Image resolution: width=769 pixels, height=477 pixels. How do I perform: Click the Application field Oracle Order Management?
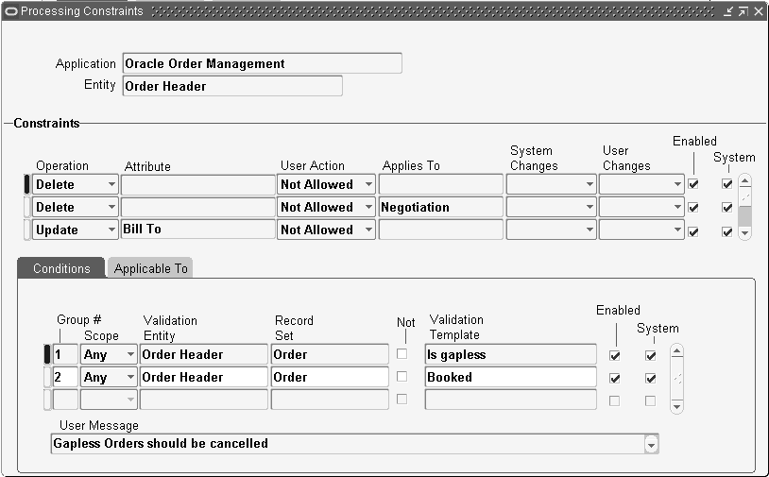[263, 63]
